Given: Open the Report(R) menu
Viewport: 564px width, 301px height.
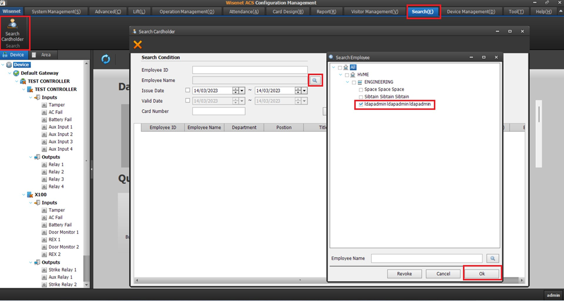Looking at the screenshot, I should pos(326,12).
